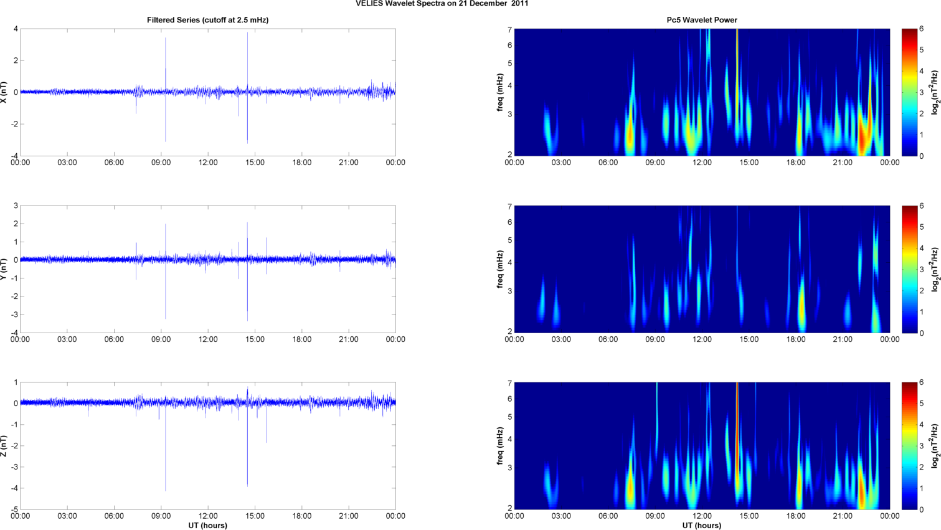Click the 09:15 spike in Y filtered series
This screenshot has width=941, height=530.
click(166, 272)
